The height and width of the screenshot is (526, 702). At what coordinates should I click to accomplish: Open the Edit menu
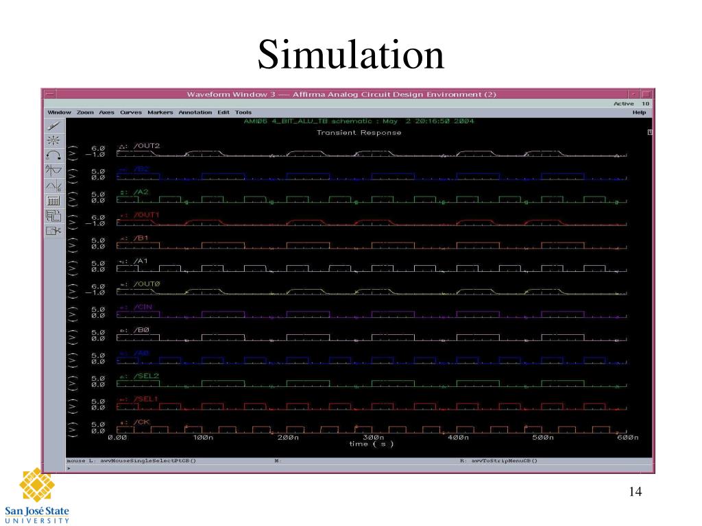(x=223, y=112)
